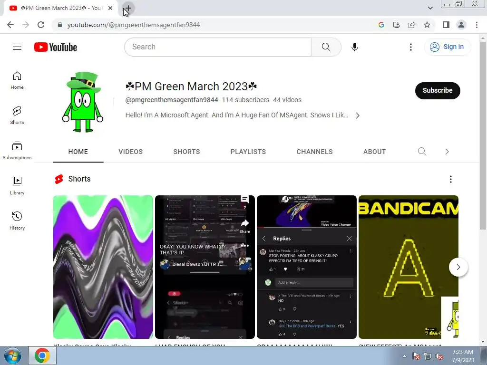
Task: Open the 'OKAY! YOU KNOW WHAT' Short
Action: point(205,267)
